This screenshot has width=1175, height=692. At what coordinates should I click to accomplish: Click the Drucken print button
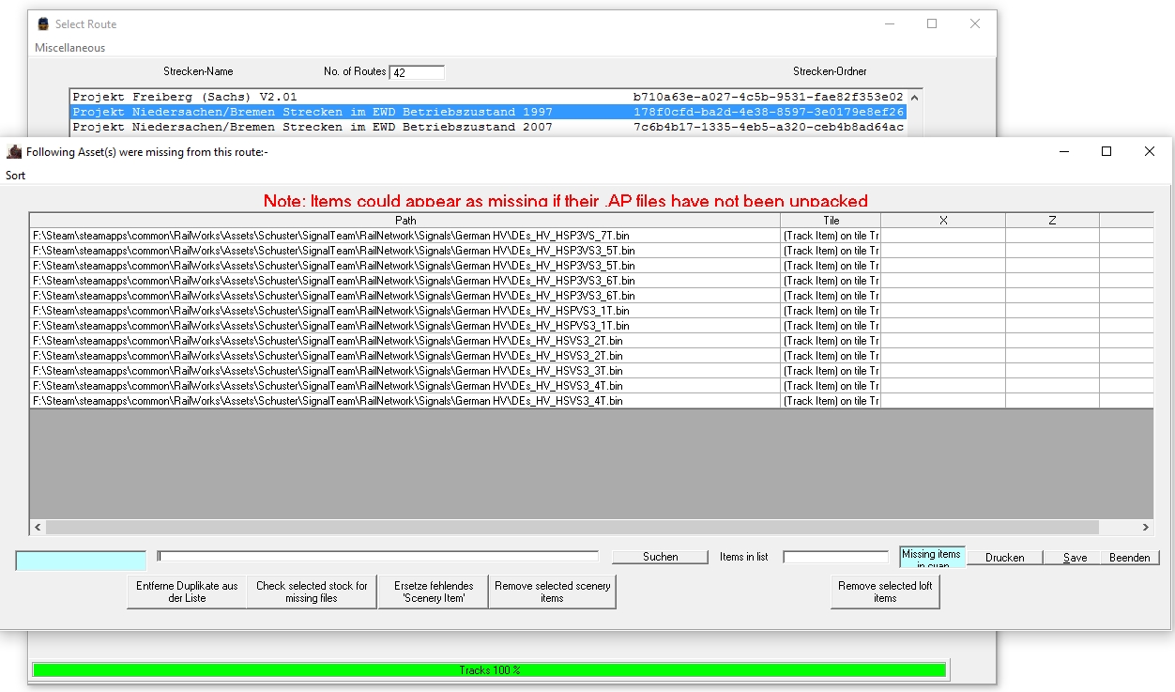click(x=1004, y=558)
